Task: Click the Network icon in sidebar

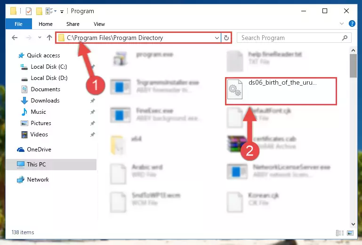Action: tap(21, 180)
